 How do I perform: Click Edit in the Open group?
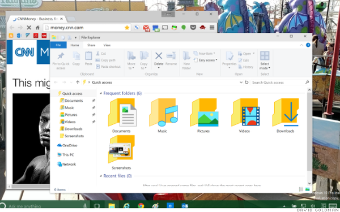tap(244, 60)
